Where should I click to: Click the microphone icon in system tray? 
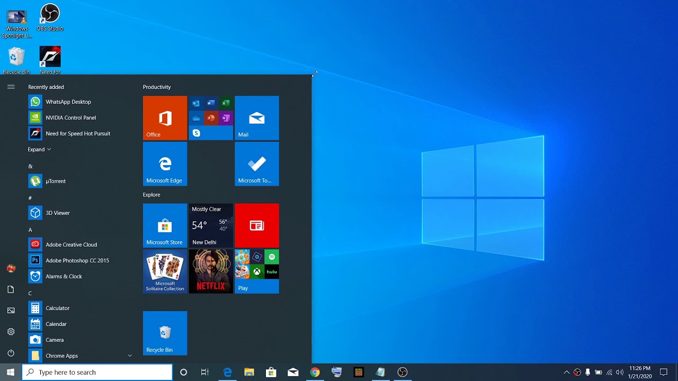click(x=588, y=372)
